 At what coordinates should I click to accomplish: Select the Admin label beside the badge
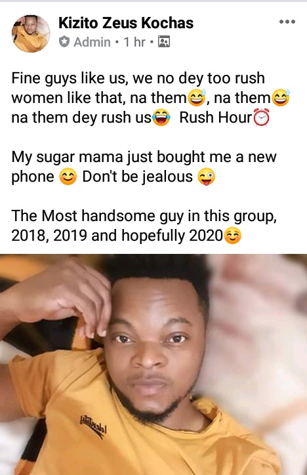coord(92,42)
